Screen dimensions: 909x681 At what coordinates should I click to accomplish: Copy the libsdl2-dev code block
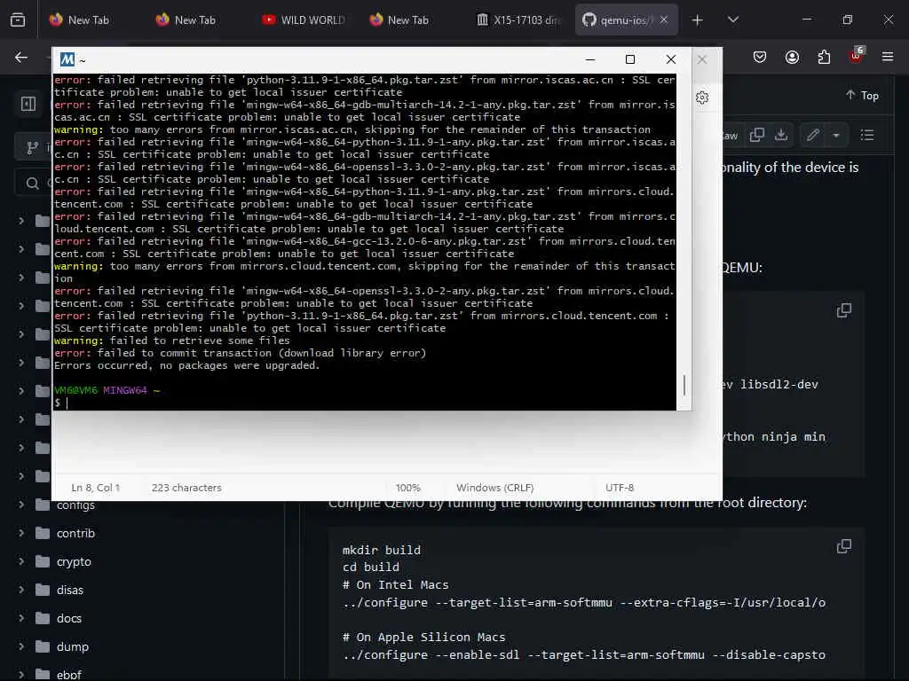[844, 310]
